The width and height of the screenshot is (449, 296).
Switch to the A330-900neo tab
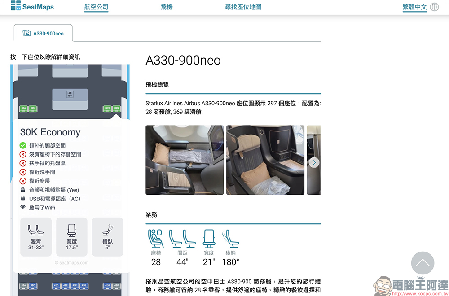[43, 32]
